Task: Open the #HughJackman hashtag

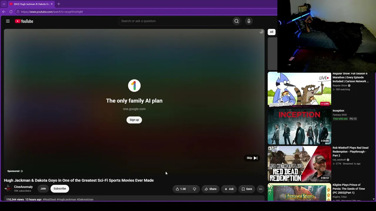Action: click(x=66, y=200)
